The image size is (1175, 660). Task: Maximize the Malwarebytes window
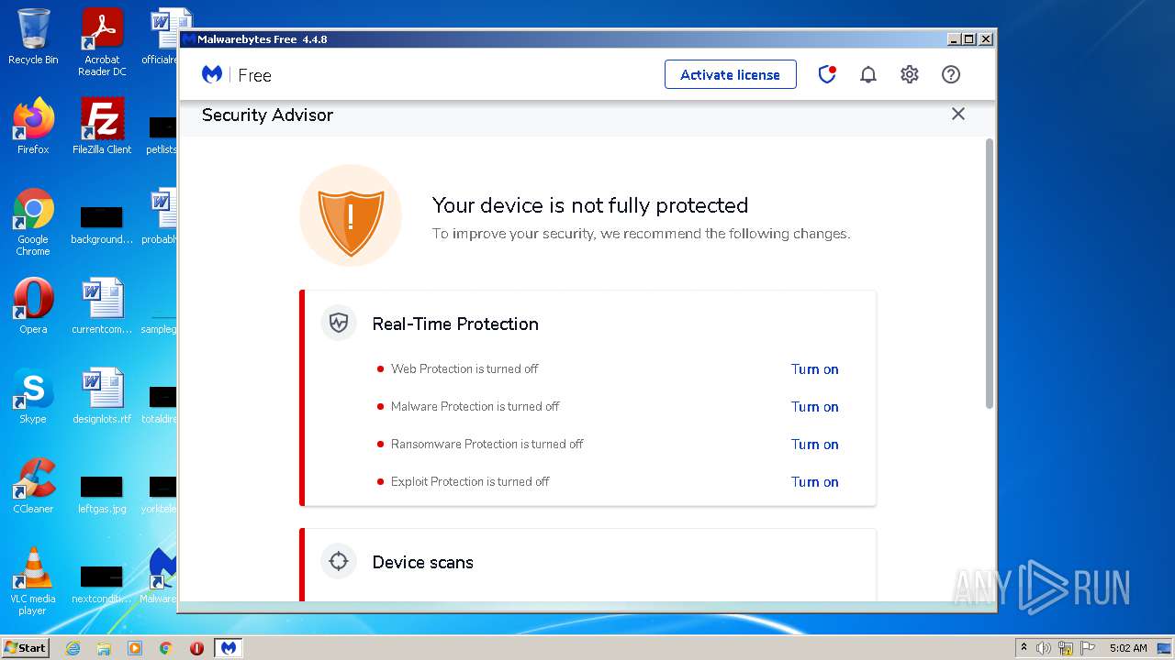pyautogui.click(x=969, y=39)
